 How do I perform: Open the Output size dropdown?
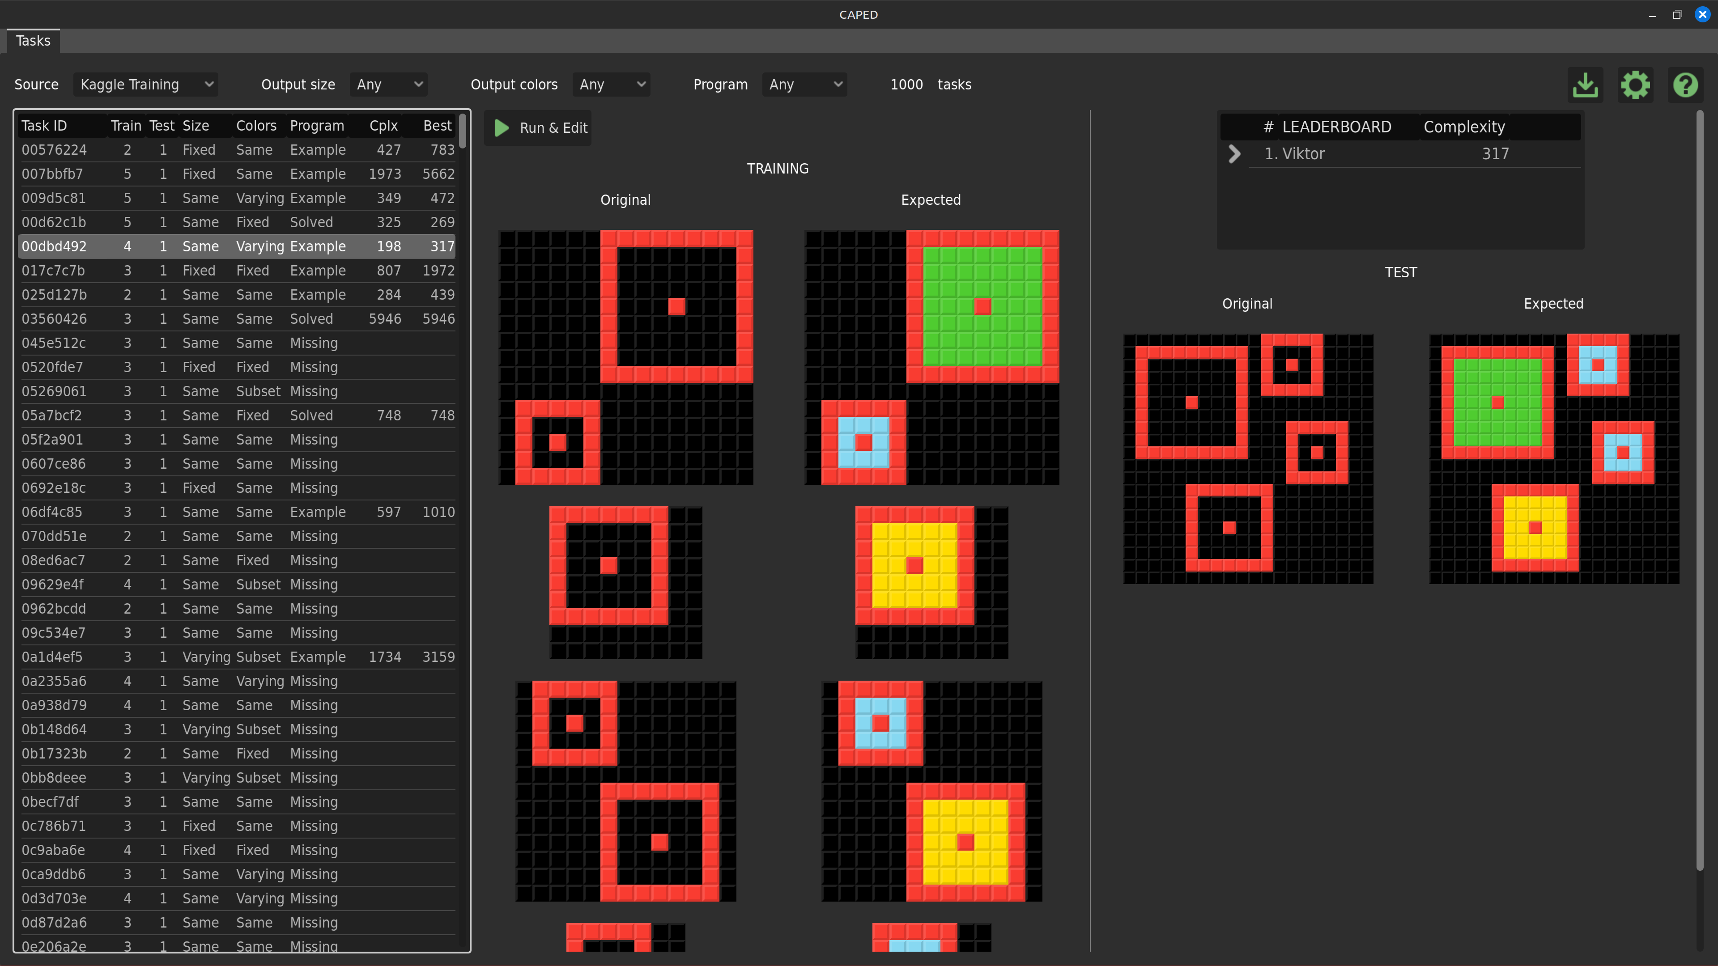click(x=389, y=85)
